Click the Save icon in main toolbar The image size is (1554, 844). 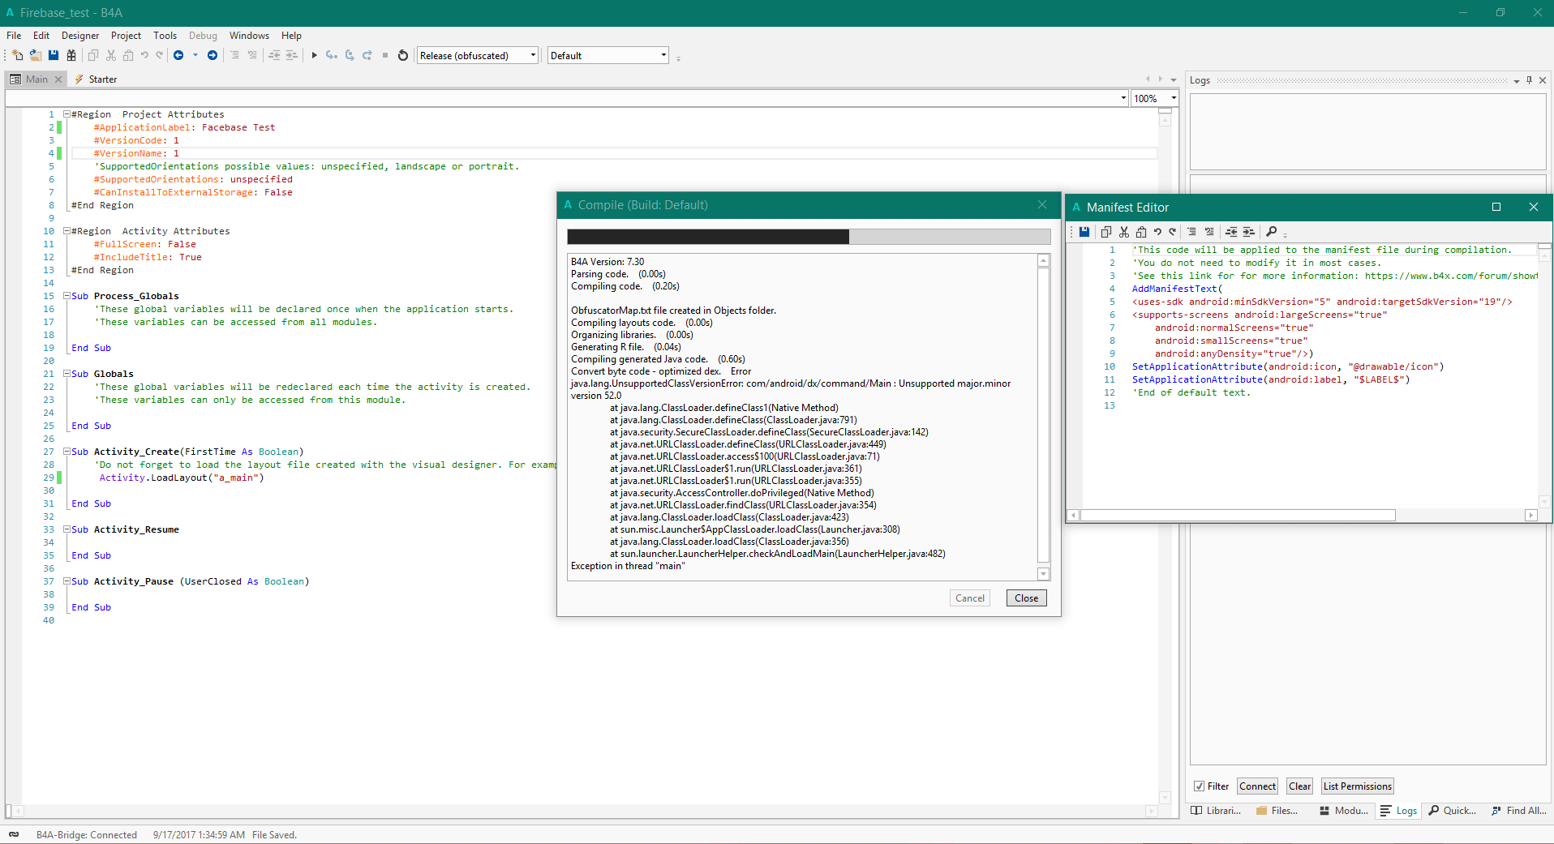click(54, 55)
